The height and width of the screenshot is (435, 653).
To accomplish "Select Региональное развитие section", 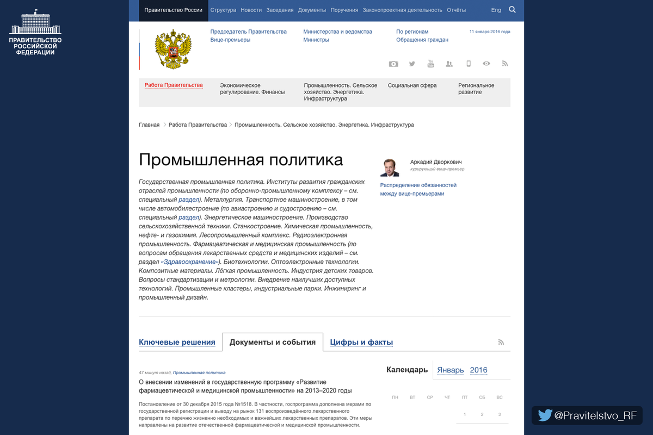I will click(476, 89).
